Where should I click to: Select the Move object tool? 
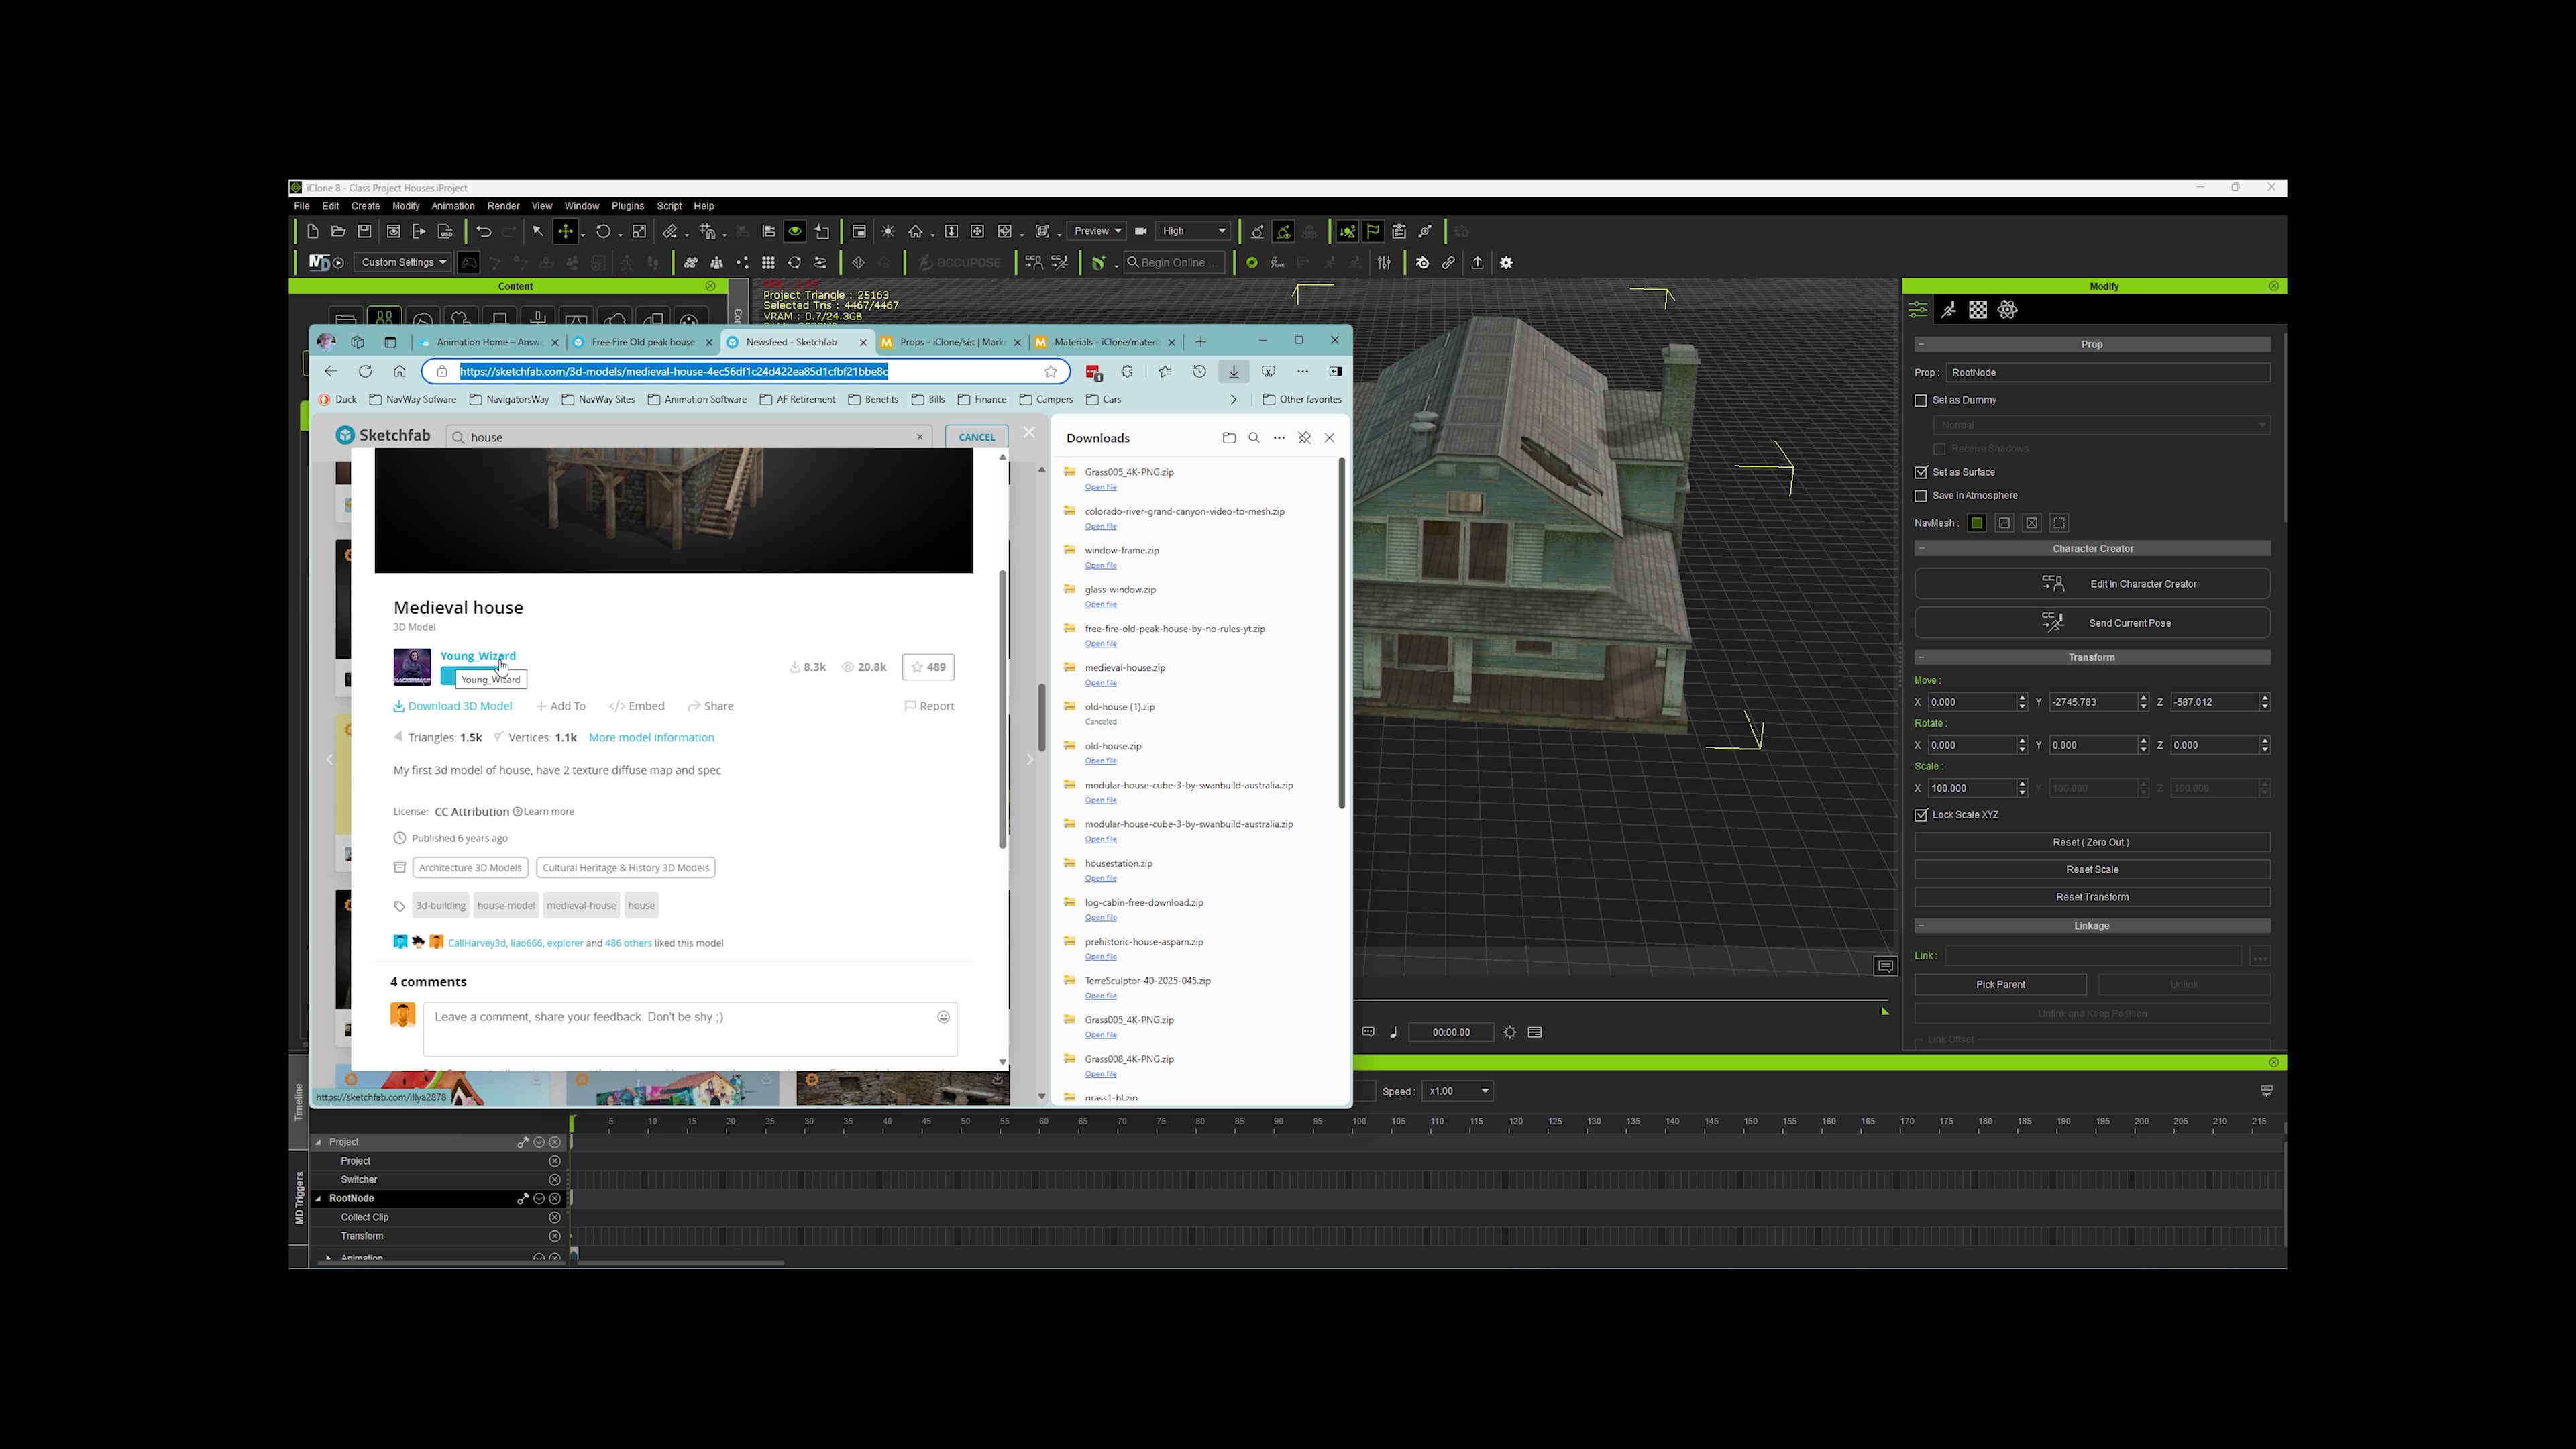pos(566,232)
